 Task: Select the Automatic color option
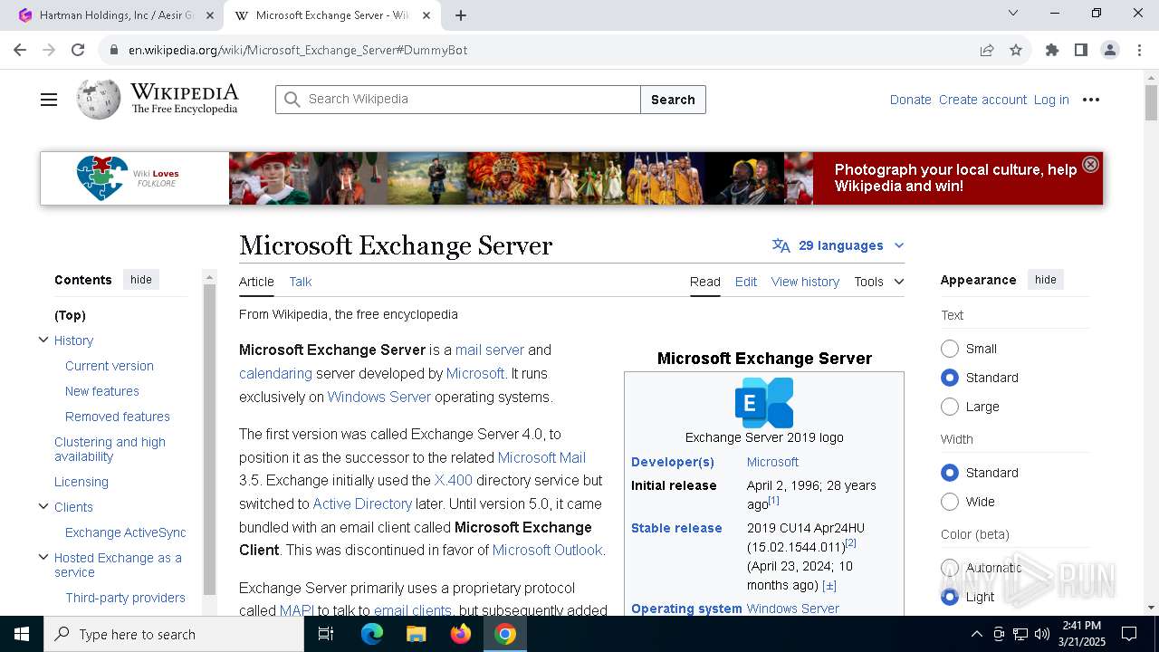tap(950, 568)
